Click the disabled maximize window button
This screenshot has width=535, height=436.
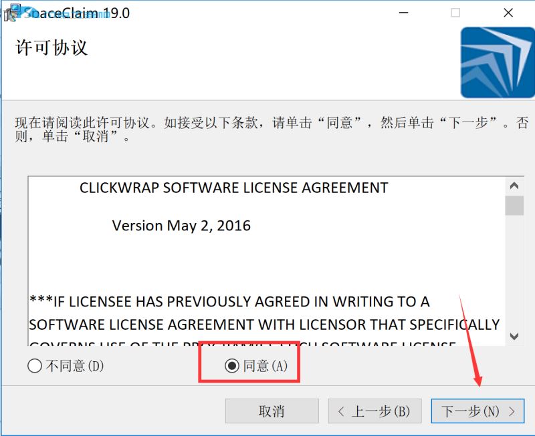click(x=455, y=13)
